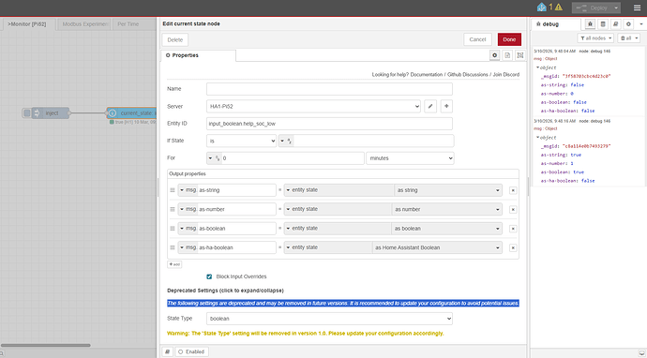Open the minutes units dropdown
The width and height of the screenshot is (647, 358).
410,158
